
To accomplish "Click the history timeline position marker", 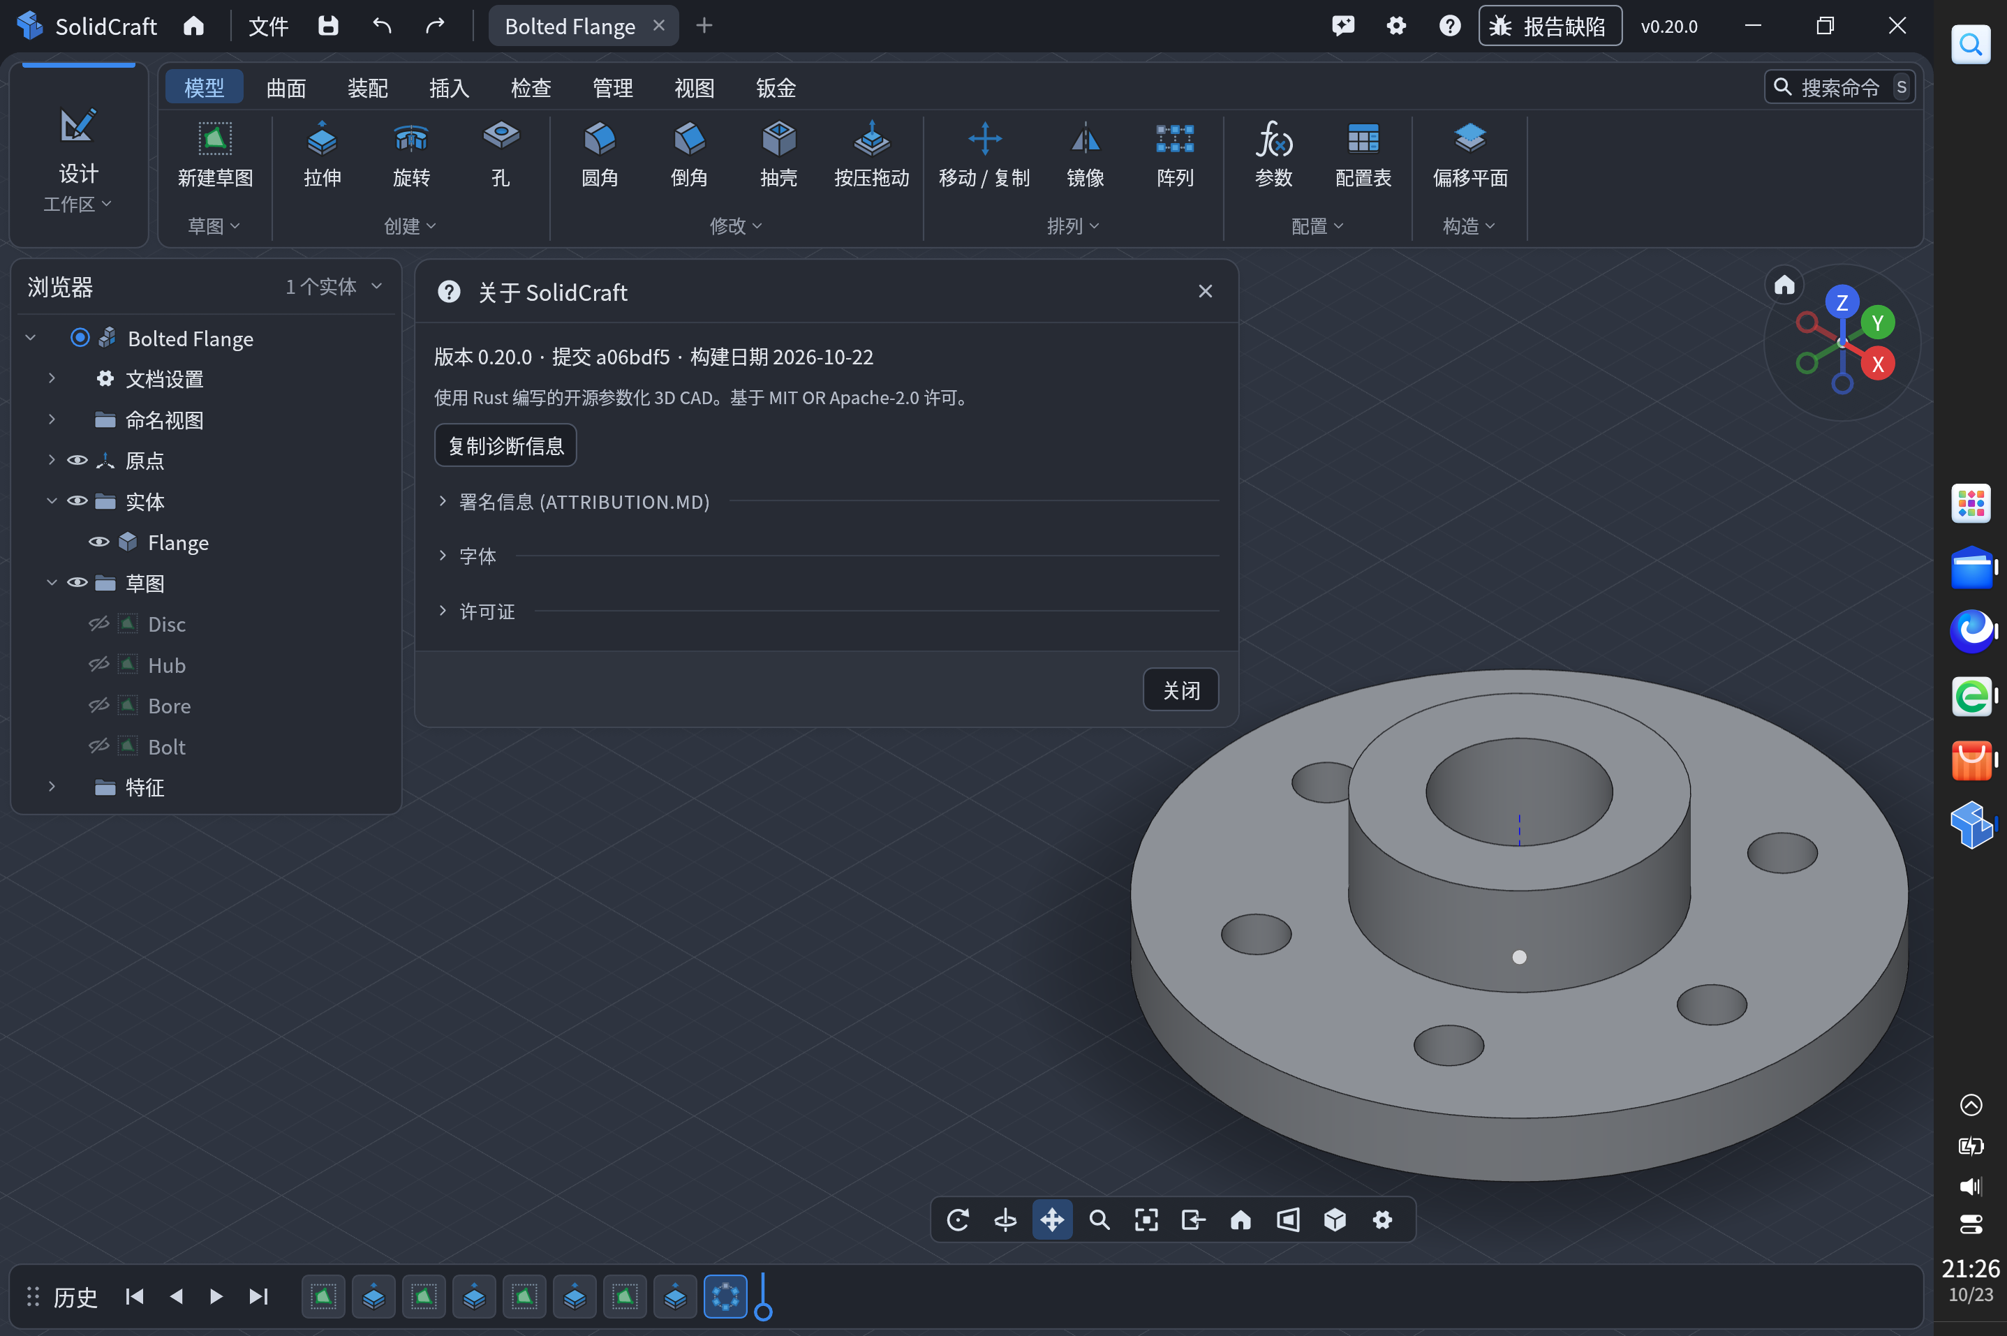I will (763, 1297).
